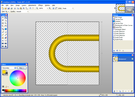Open the Quality Smooth dropdown
Image resolution: width=135 pixels, height=97 pixels.
(x=28, y=12)
